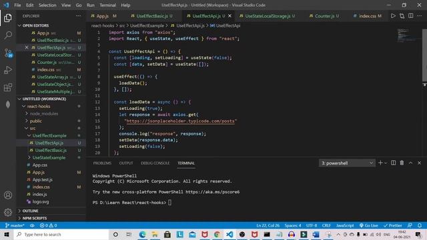This screenshot has width=427, height=240.
Task: Open the Explorer view in activity bar
Action: [8, 18]
